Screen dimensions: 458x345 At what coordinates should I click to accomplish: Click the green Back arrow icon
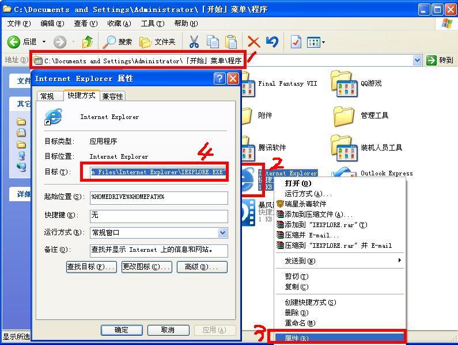[13, 43]
